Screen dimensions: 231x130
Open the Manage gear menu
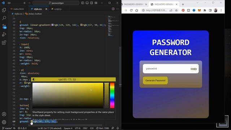click(x=4, y=122)
